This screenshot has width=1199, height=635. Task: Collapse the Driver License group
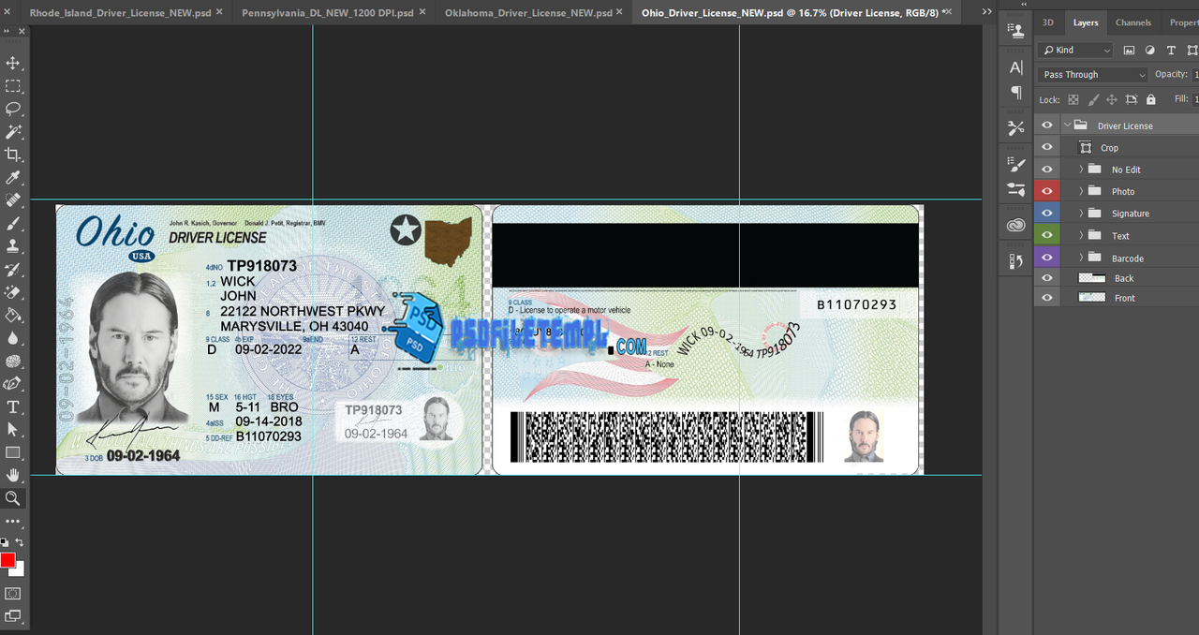point(1067,125)
